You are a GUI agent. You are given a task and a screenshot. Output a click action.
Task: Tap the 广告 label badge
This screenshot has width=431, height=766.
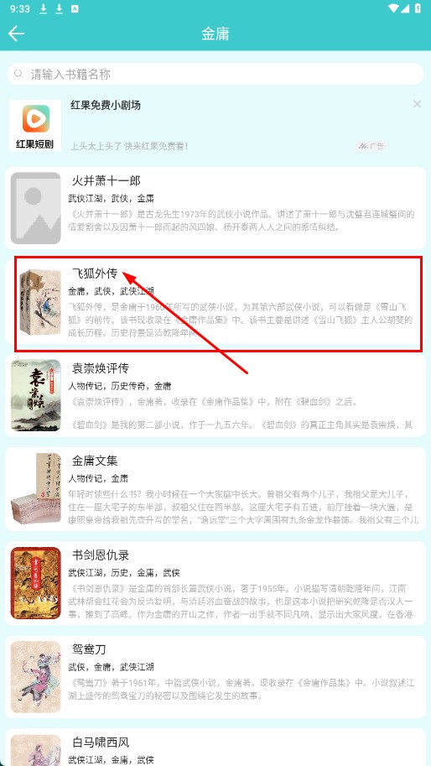coord(371,146)
